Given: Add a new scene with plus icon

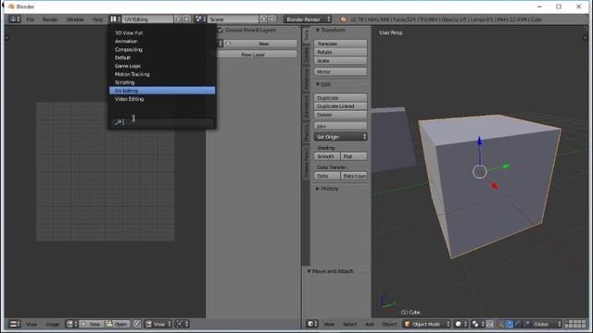Looking at the screenshot, I should 263,18.
